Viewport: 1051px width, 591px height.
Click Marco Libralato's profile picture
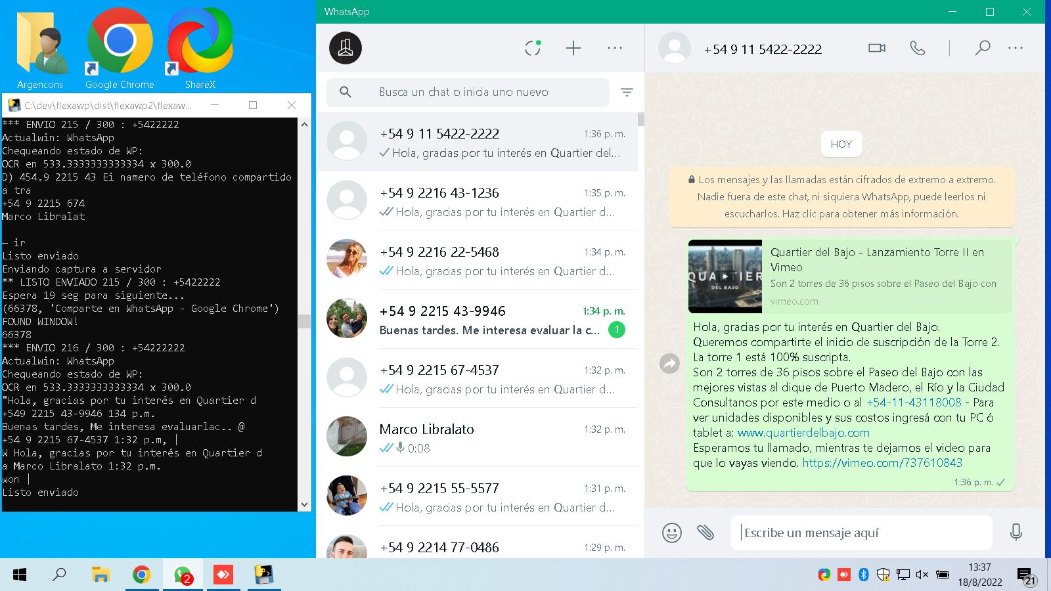click(x=347, y=436)
